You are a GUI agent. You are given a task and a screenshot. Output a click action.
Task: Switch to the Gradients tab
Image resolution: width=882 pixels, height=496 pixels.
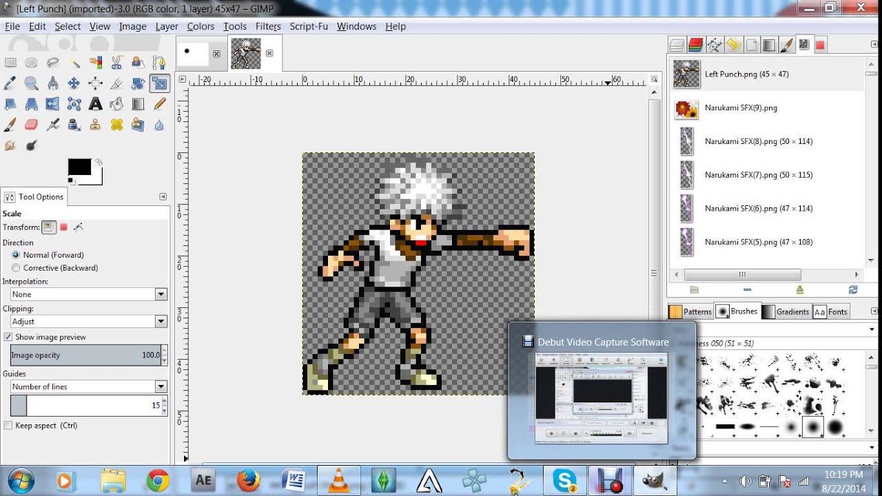pos(786,311)
